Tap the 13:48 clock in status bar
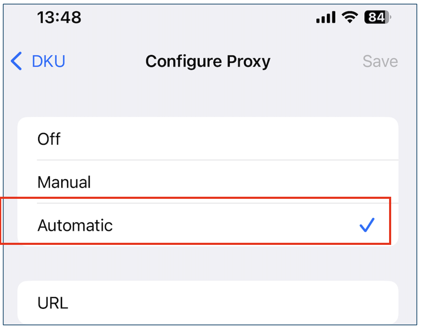 click(59, 18)
